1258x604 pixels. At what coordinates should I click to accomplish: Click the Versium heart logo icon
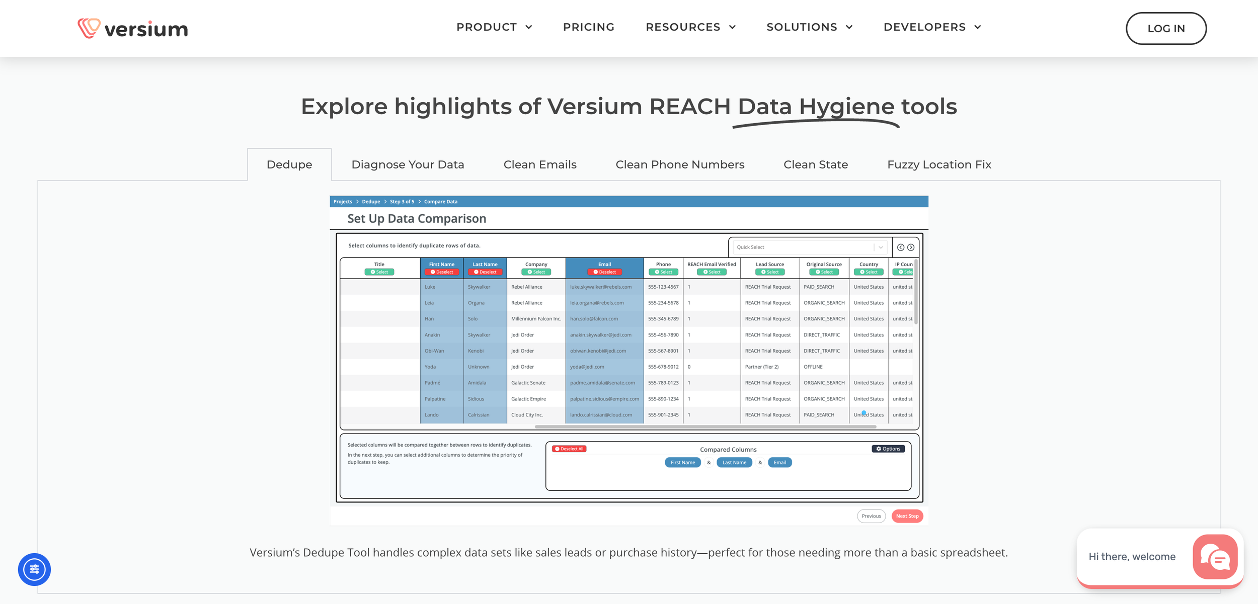point(89,28)
